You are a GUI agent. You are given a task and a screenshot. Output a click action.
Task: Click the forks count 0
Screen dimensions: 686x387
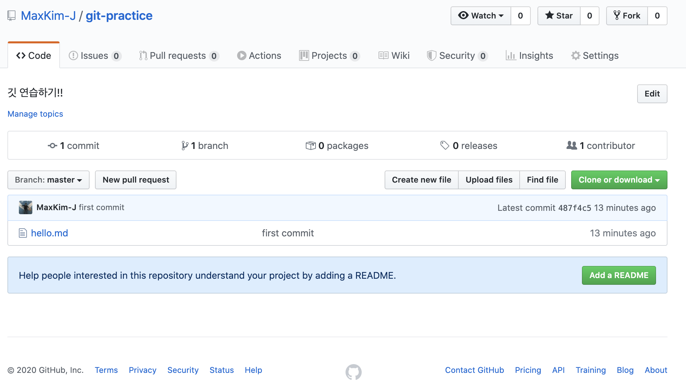[x=657, y=16]
